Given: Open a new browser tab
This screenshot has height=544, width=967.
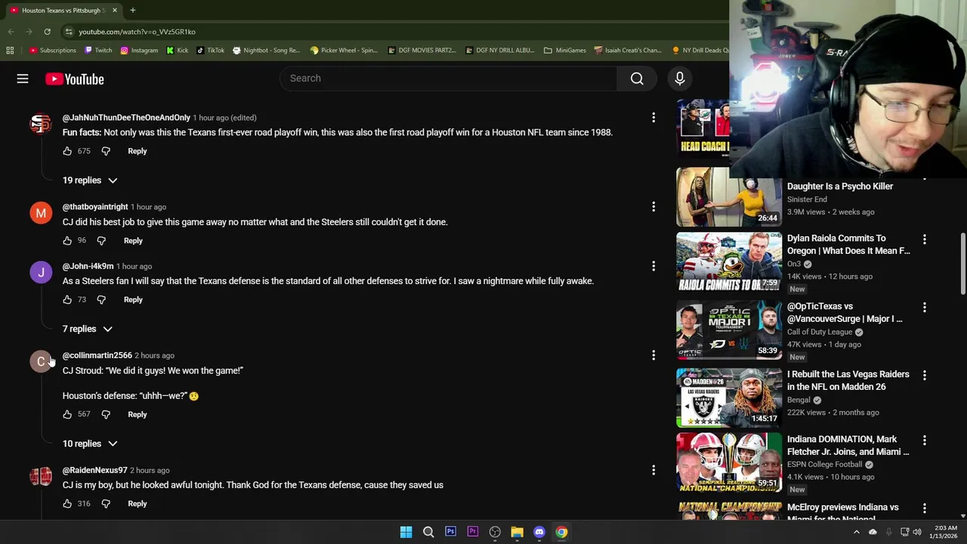Looking at the screenshot, I should pos(133,11).
